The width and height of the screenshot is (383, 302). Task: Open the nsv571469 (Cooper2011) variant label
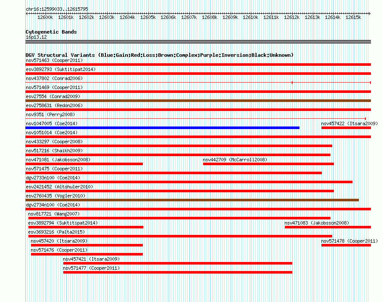54,87
